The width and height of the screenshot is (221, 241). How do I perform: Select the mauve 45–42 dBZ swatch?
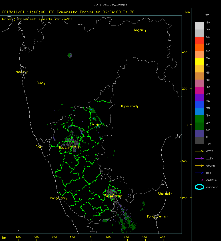pyautogui.click(x=199, y=83)
